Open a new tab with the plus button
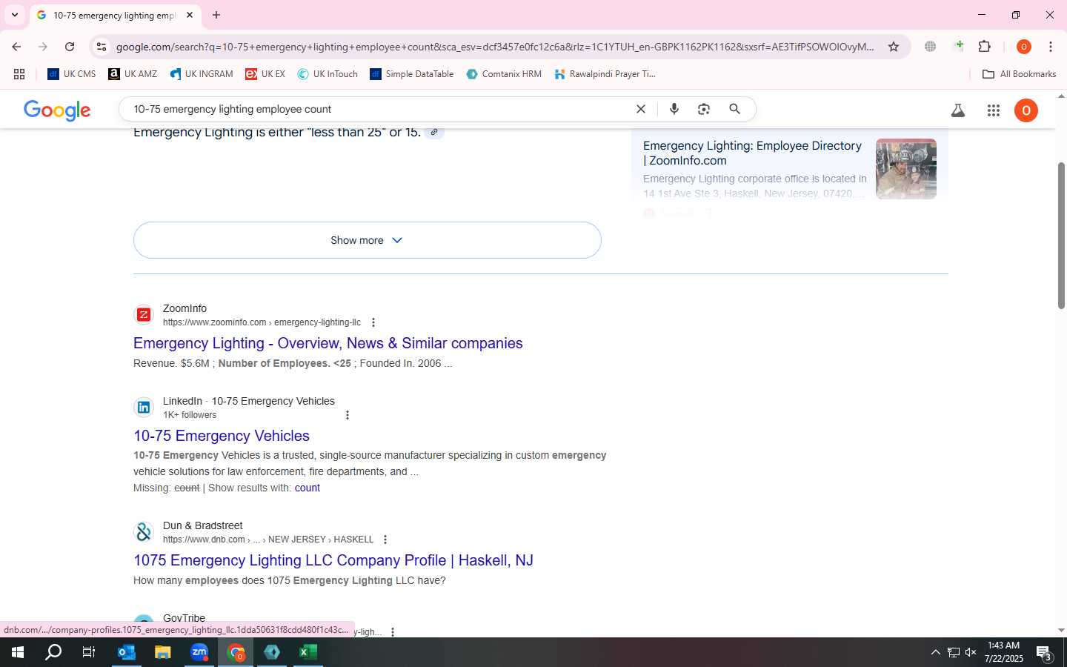 point(216,15)
